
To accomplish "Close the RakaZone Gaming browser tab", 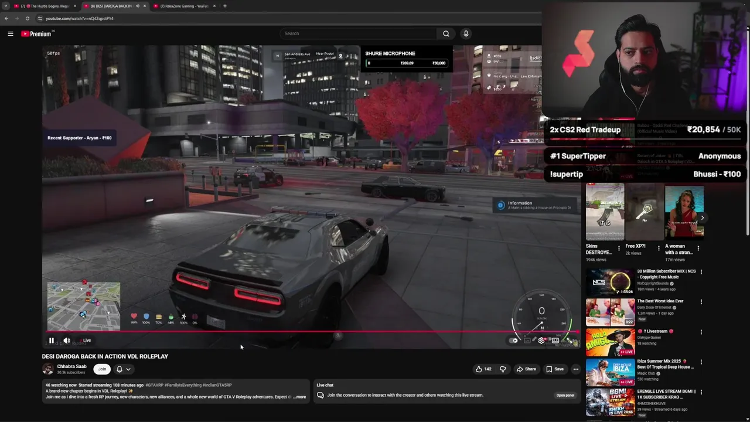I will [x=214, y=6].
